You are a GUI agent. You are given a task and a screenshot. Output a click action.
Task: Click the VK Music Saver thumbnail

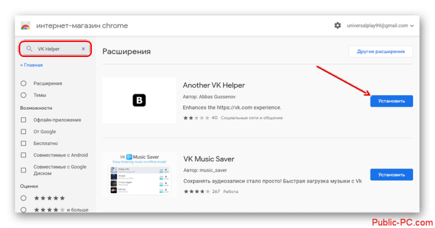click(x=139, y=174)
